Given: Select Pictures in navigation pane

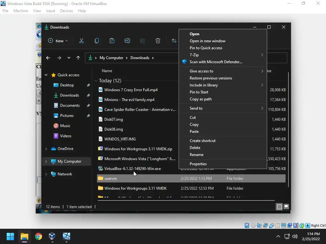Looking at the screenshot, I should [67, 116].
